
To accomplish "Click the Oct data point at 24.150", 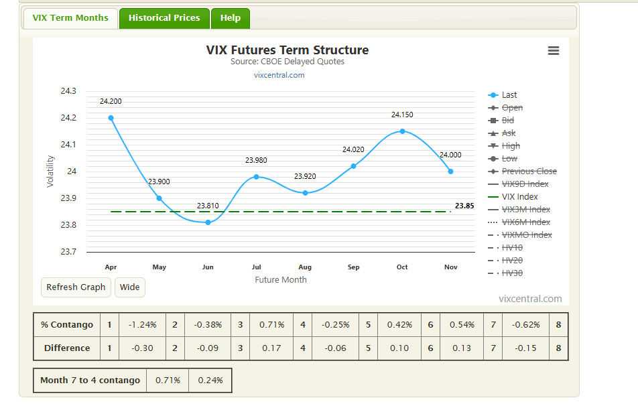I will 402,131.
